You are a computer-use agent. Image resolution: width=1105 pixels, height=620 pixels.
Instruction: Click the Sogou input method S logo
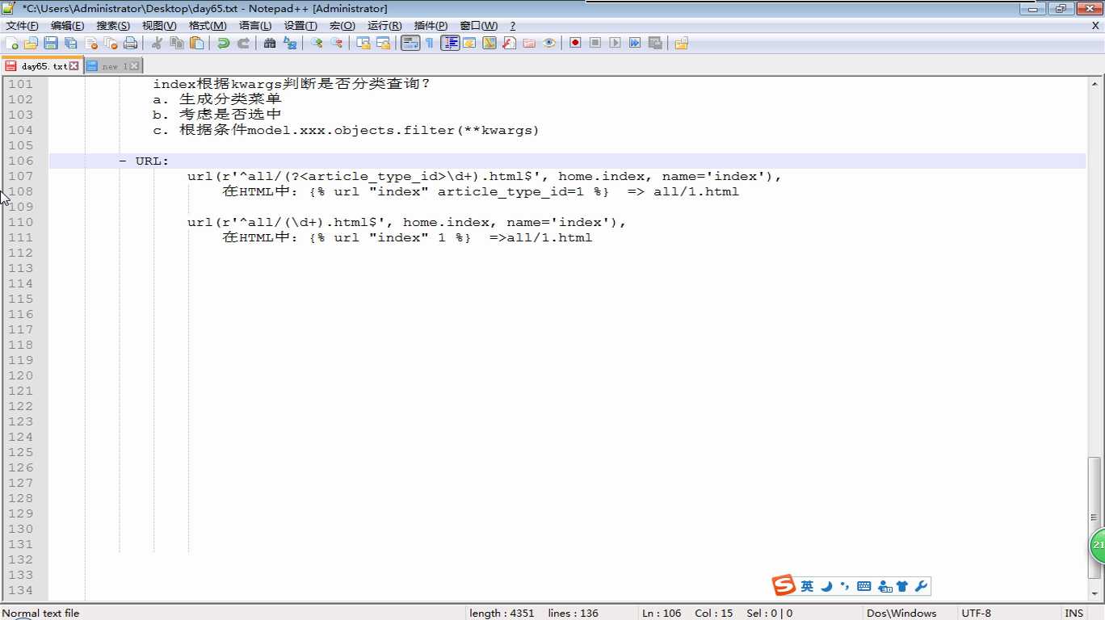784,586
